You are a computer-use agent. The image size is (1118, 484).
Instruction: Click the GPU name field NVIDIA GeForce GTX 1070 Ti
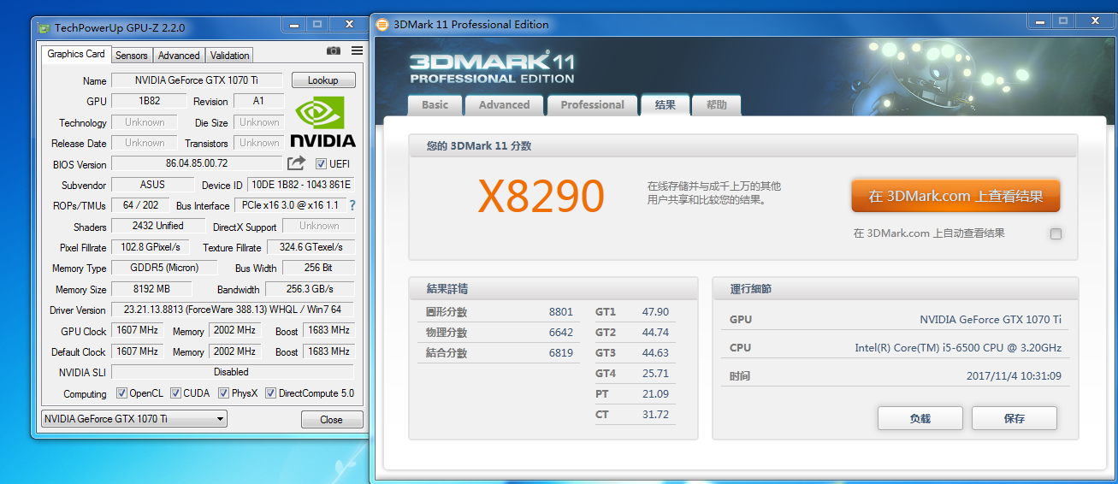(197, 80)
